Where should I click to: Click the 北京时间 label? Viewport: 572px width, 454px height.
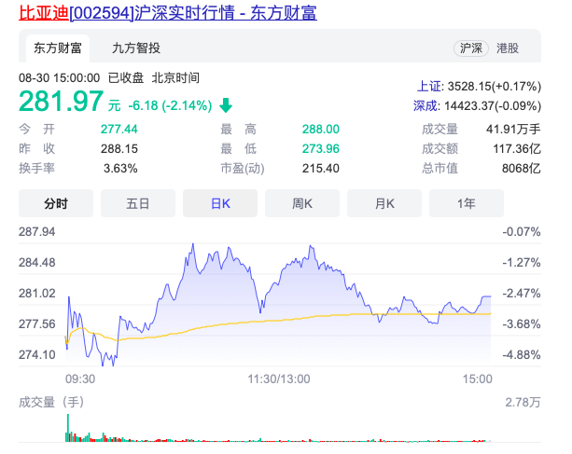(x=175, y=78)
